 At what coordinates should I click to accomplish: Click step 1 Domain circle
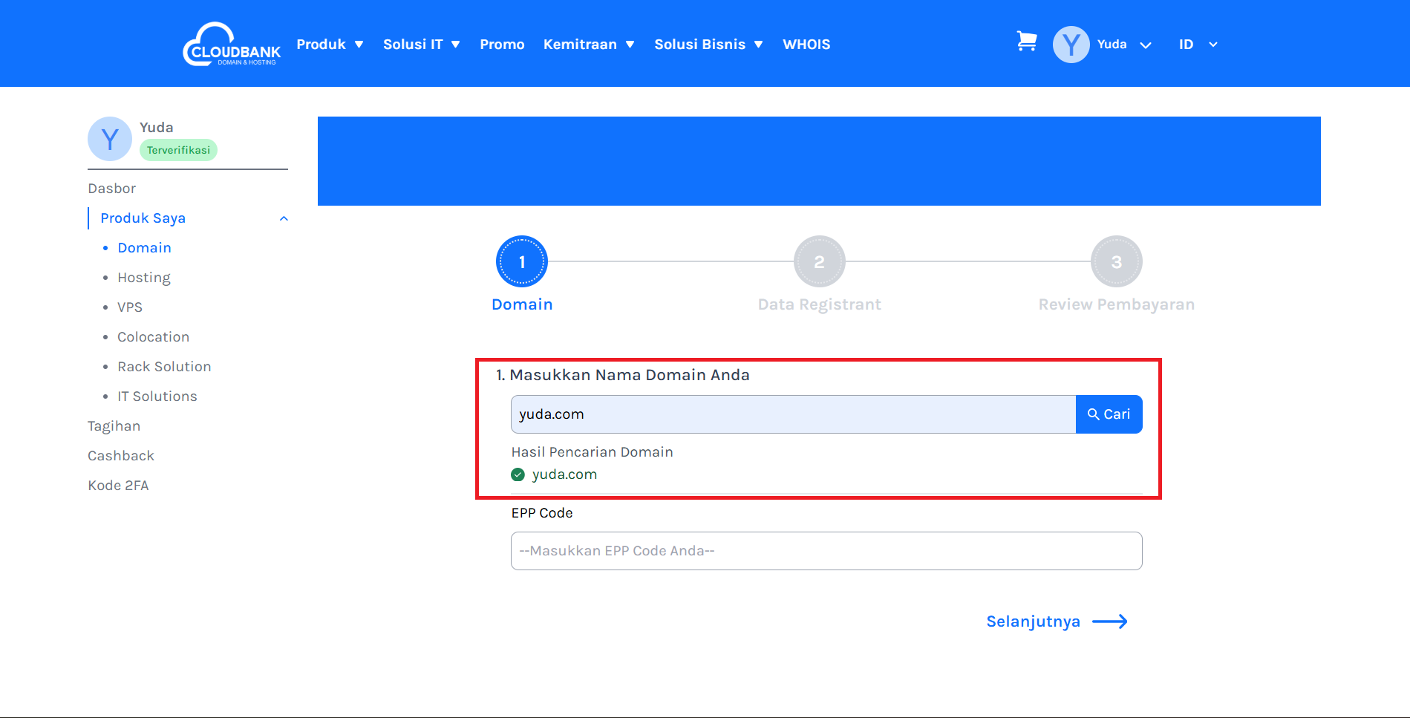[x=522, y=261]
